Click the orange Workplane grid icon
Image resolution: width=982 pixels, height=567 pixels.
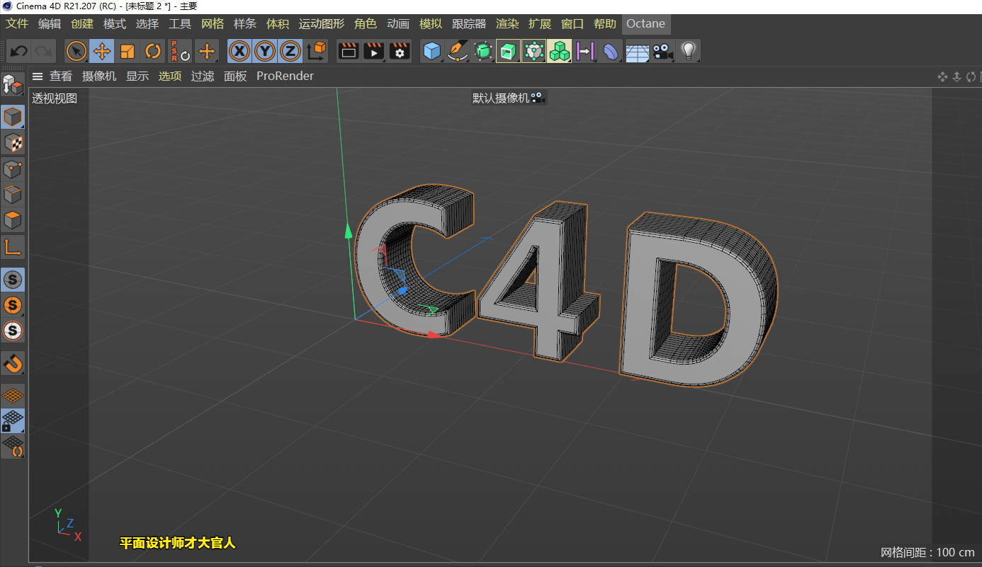tap(13, 395)
